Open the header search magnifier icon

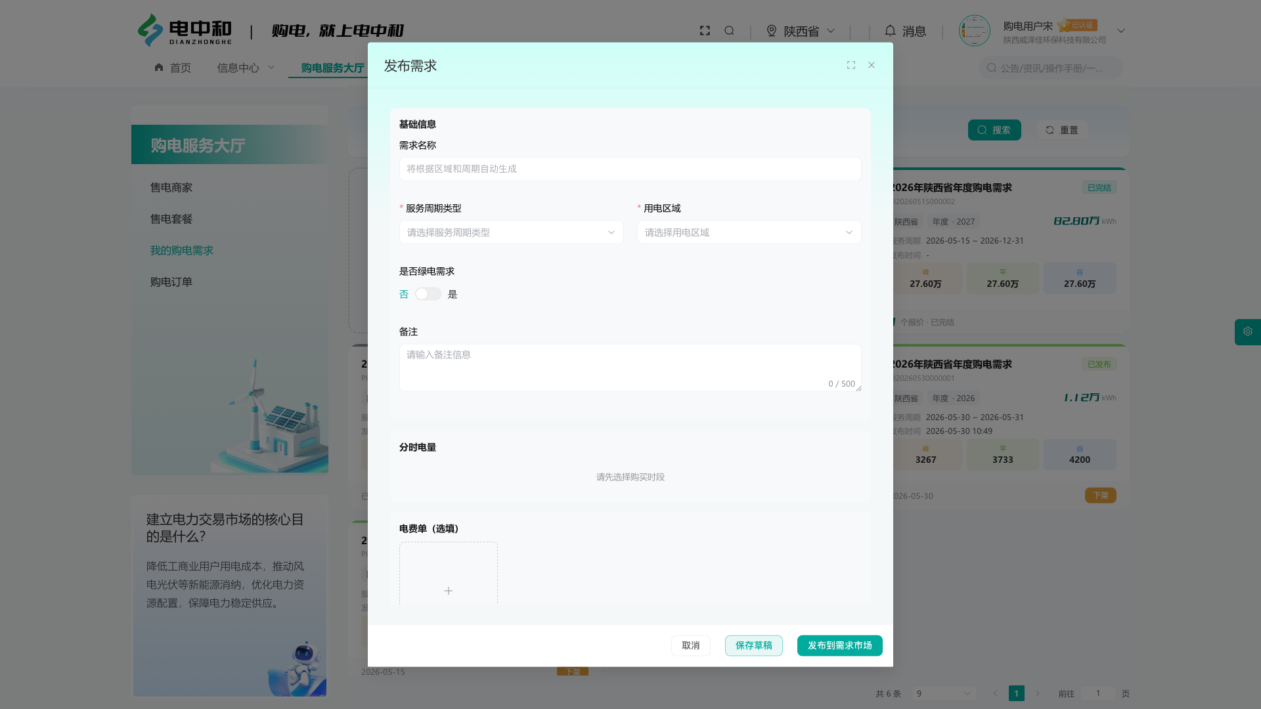729,31
